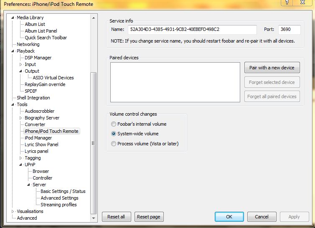Click Forget all paired devices button
315x228 pixels.
[272, 96]
